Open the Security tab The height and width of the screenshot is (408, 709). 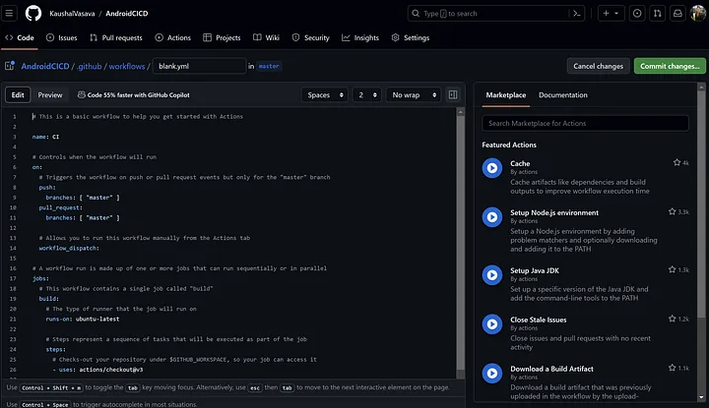pyautogui.click(x=310, y=38)
